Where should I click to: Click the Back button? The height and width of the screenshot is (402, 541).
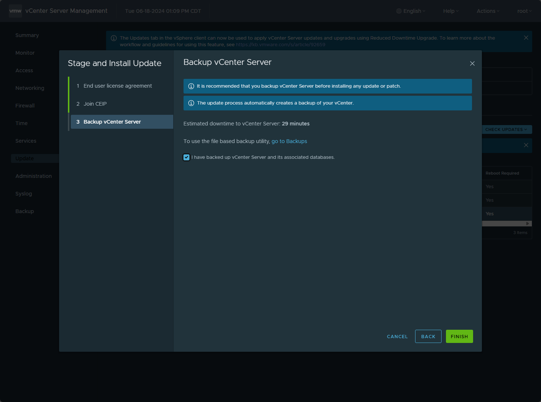pos(428,336)
